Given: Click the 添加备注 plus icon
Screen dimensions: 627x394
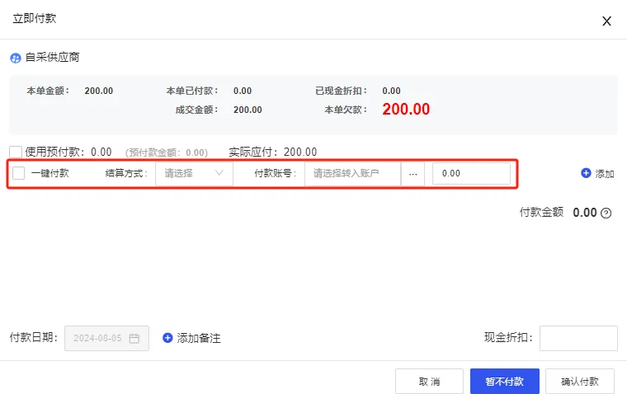Looking at the screenshot, I should pos(167,338).
